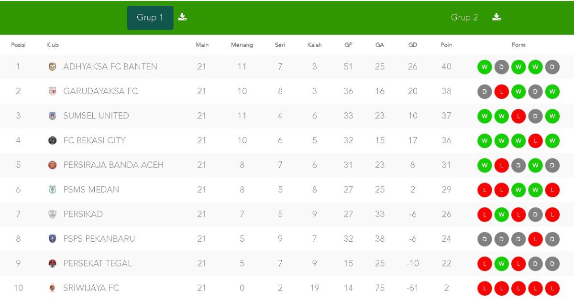The height and width of the screenshot is (300, 574).
Task: Switch to the Grup 2 tab
Action: point(464,18)
